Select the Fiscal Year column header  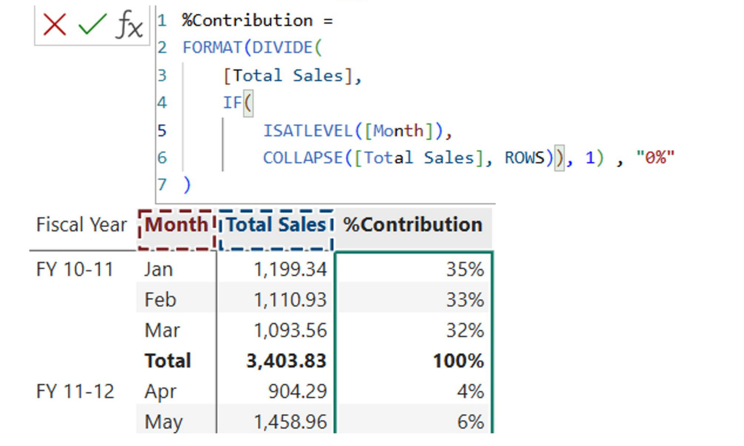pos(81,225)
